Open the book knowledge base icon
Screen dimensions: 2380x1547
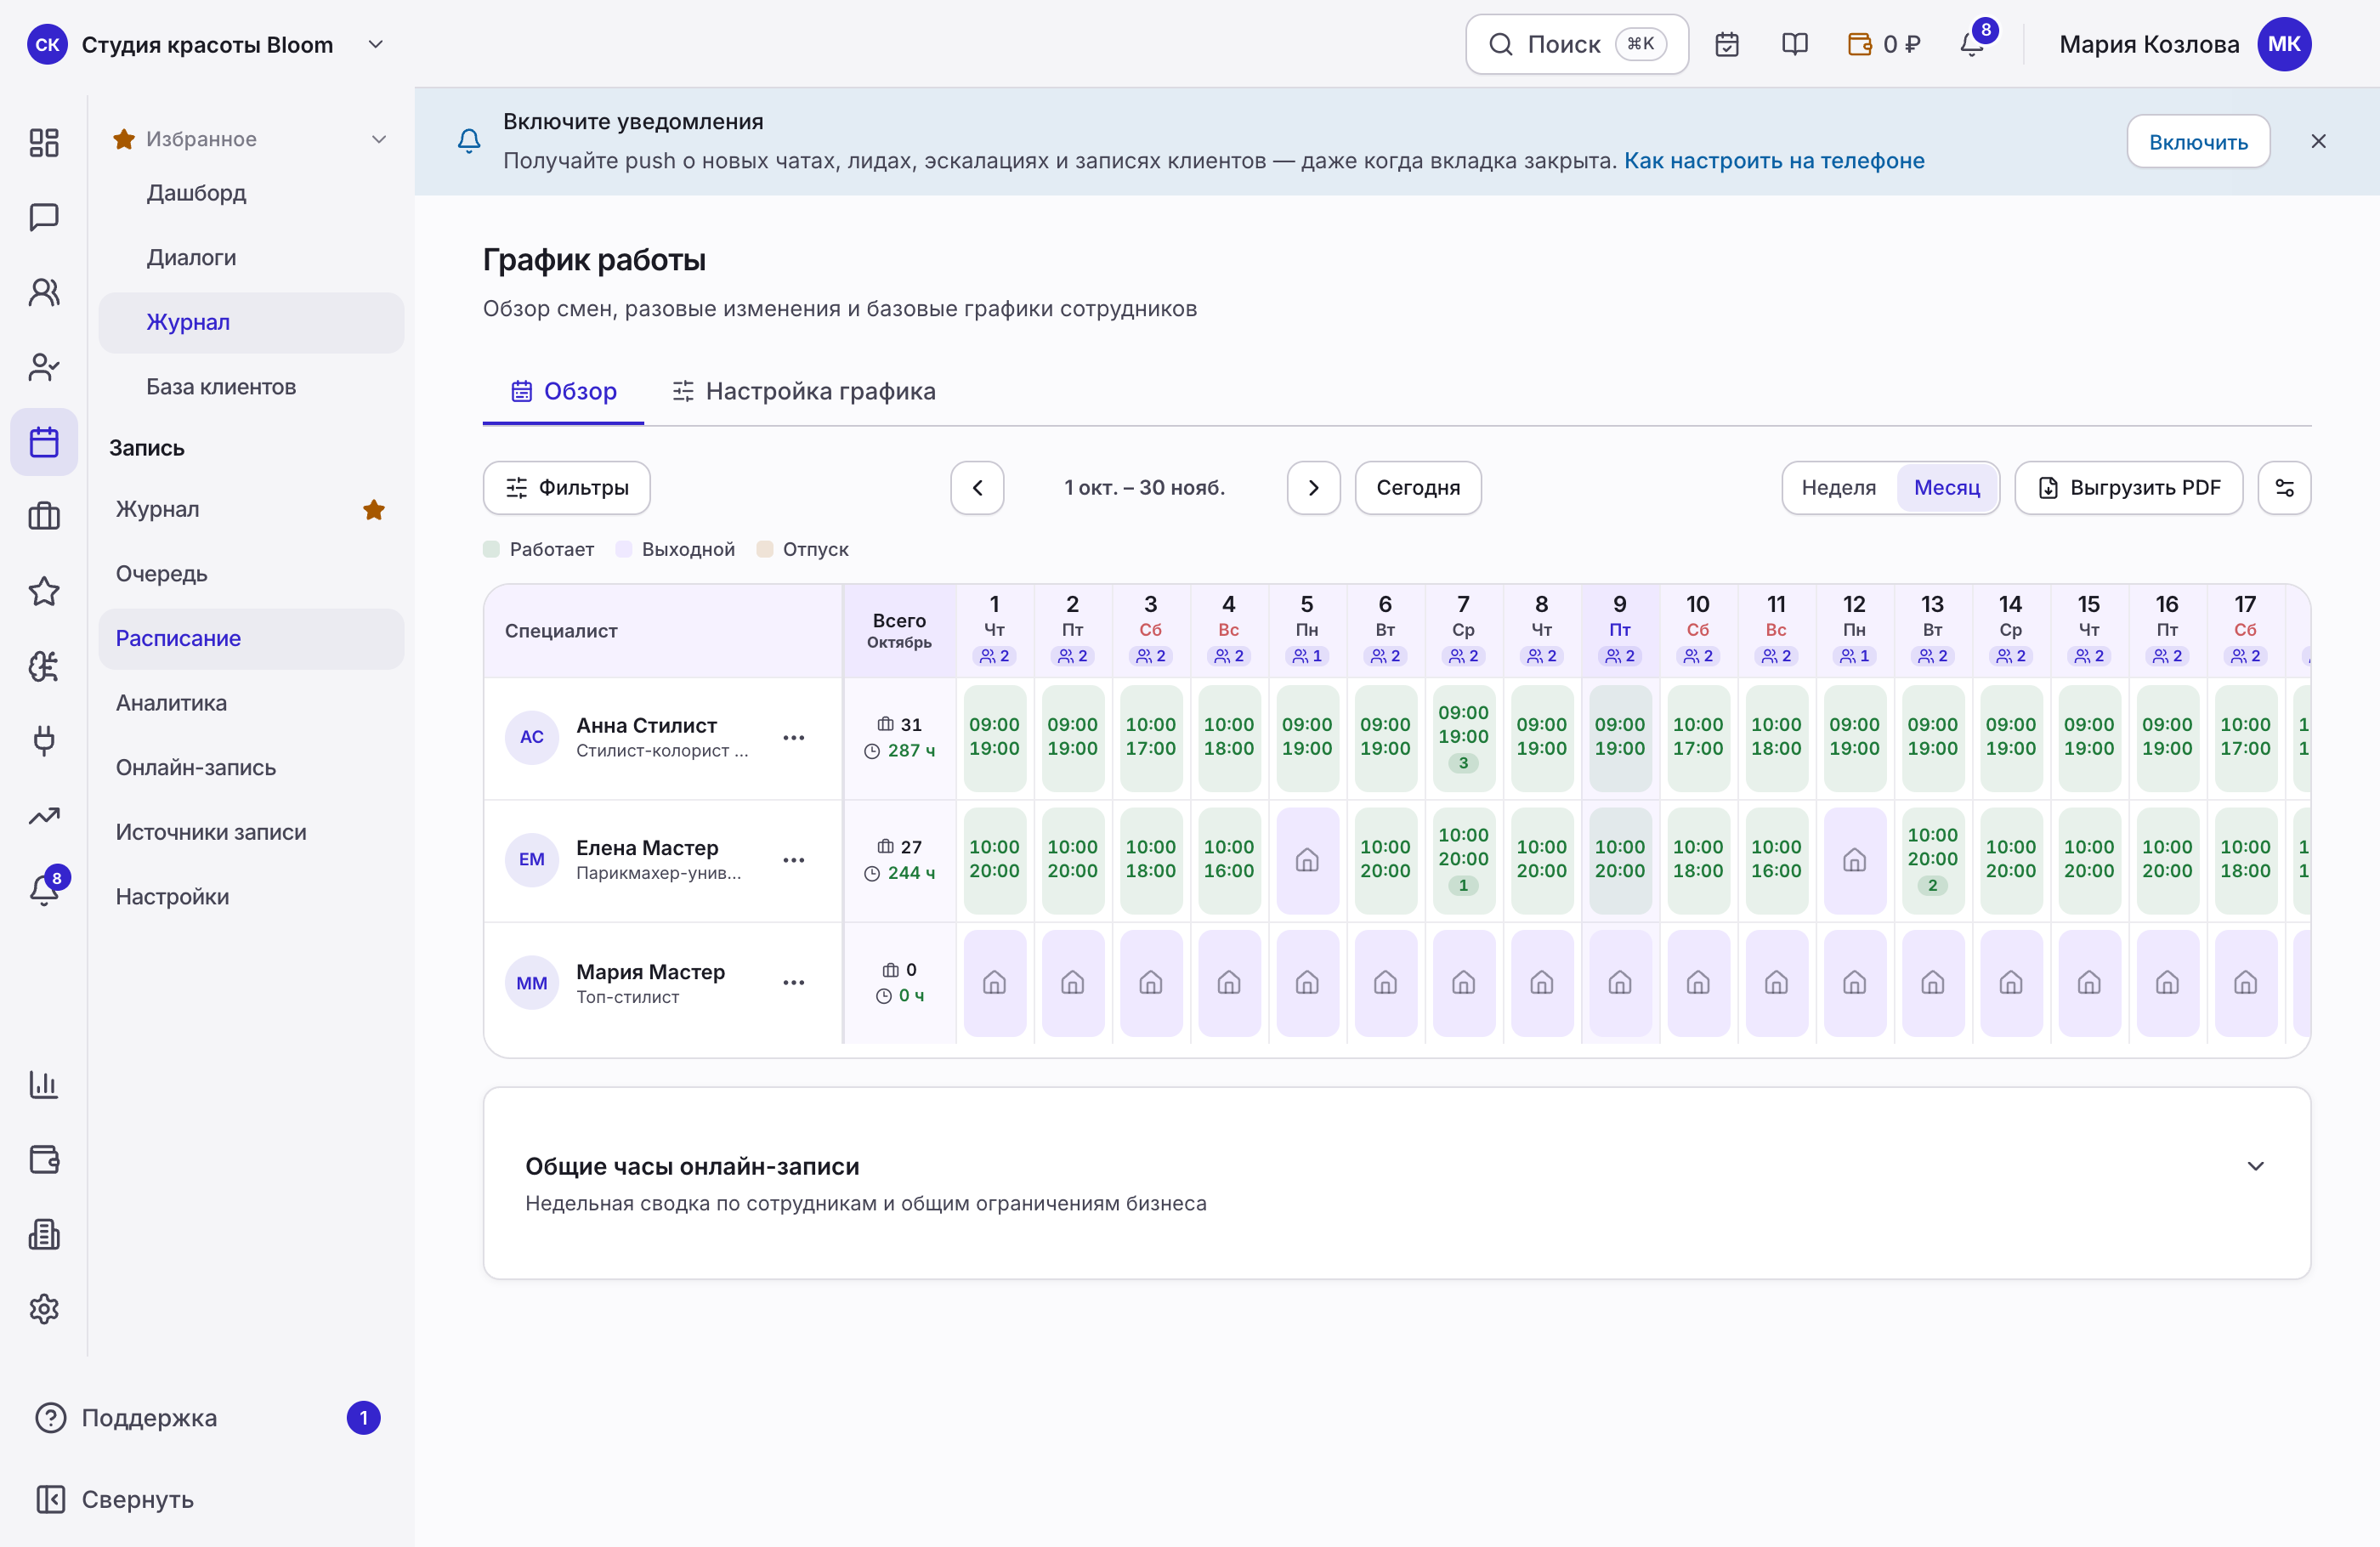[x=1795, y=44]
